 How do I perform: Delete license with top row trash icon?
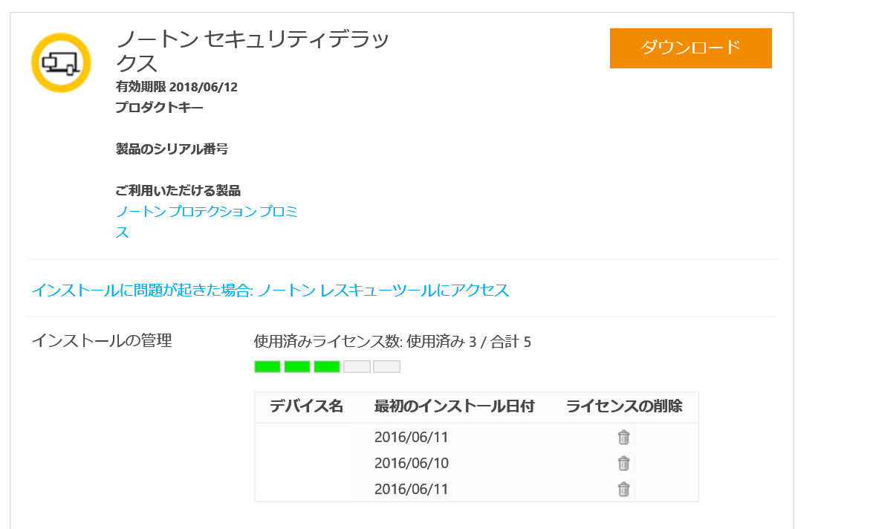point(623,437)
